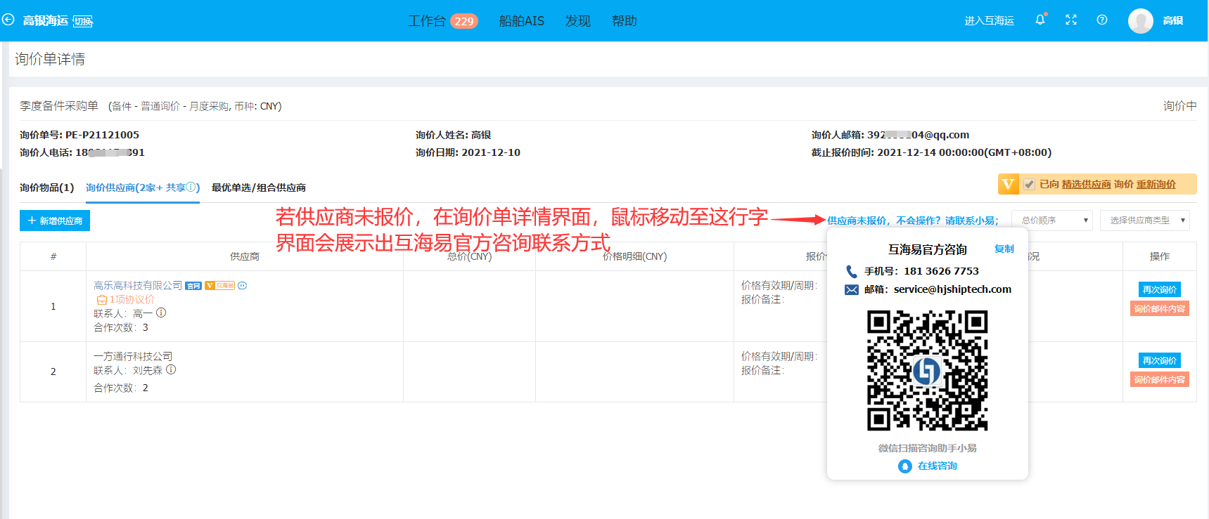
Task: Click the popup email service@hjshiptech.com
Action: pyautogui.click(x=952, y=289)
